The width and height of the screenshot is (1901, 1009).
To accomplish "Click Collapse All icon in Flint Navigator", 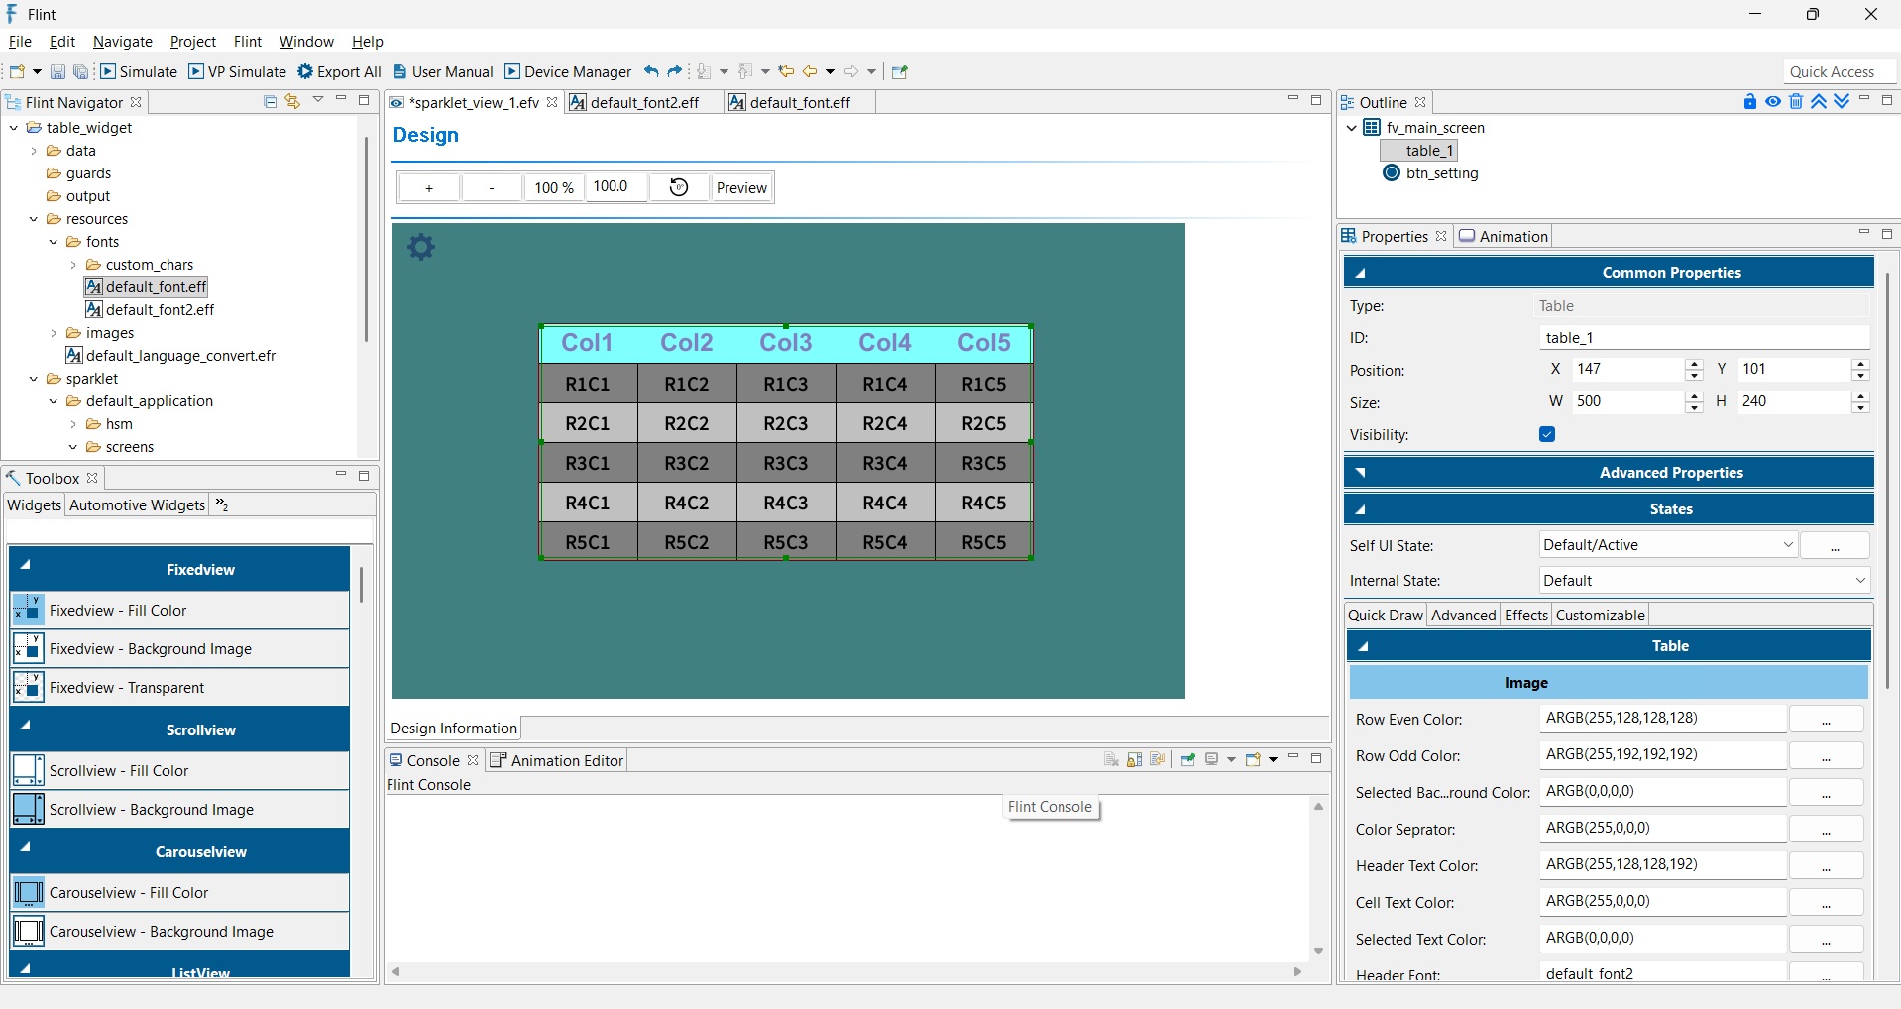I will coord(270,101).
